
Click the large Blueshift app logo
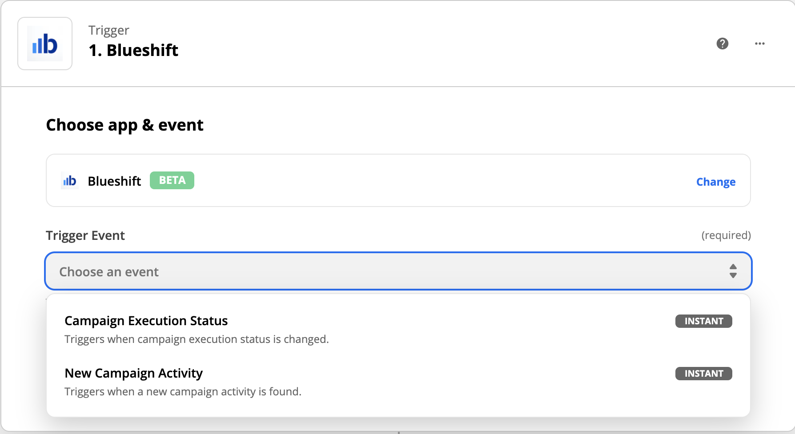click(x=45, y=44)
